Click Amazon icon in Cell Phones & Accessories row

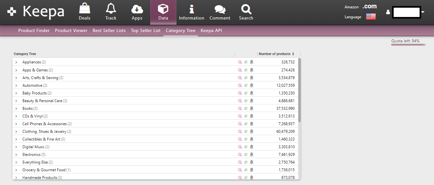[x=251, y=124]
